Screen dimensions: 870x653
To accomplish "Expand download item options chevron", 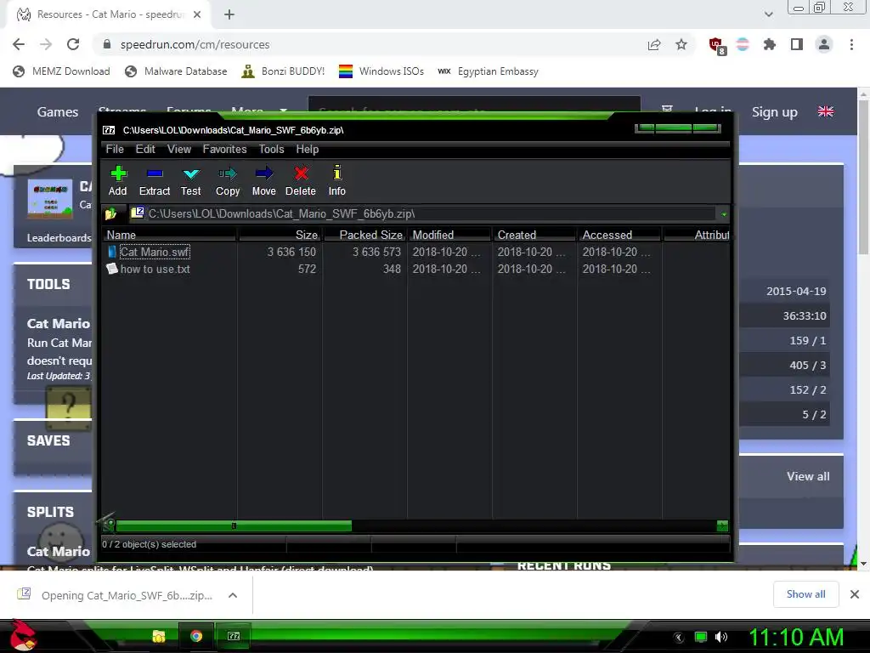I will 233,595.
